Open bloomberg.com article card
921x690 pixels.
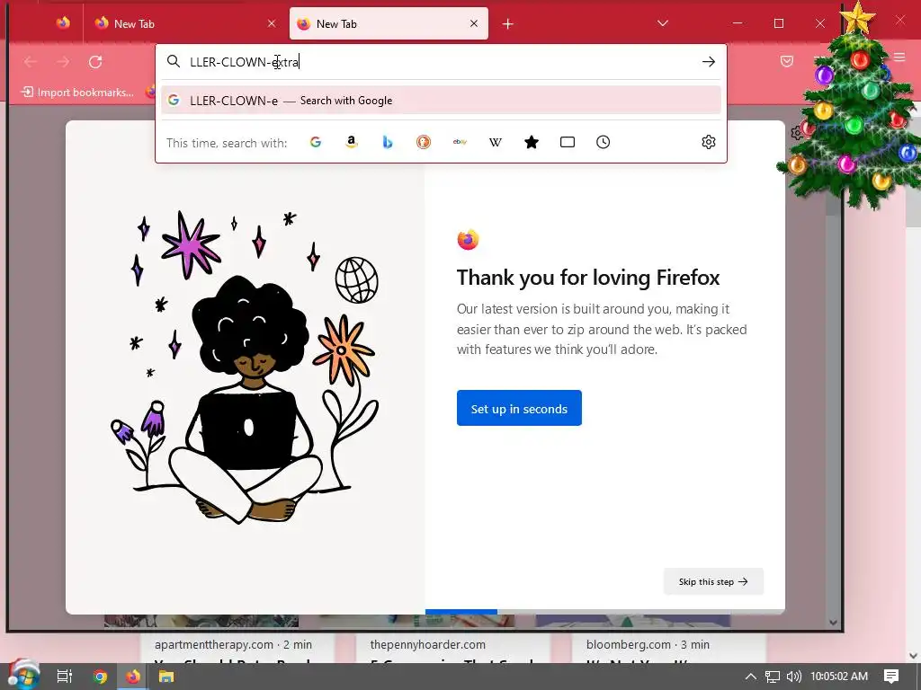(669, 649)
